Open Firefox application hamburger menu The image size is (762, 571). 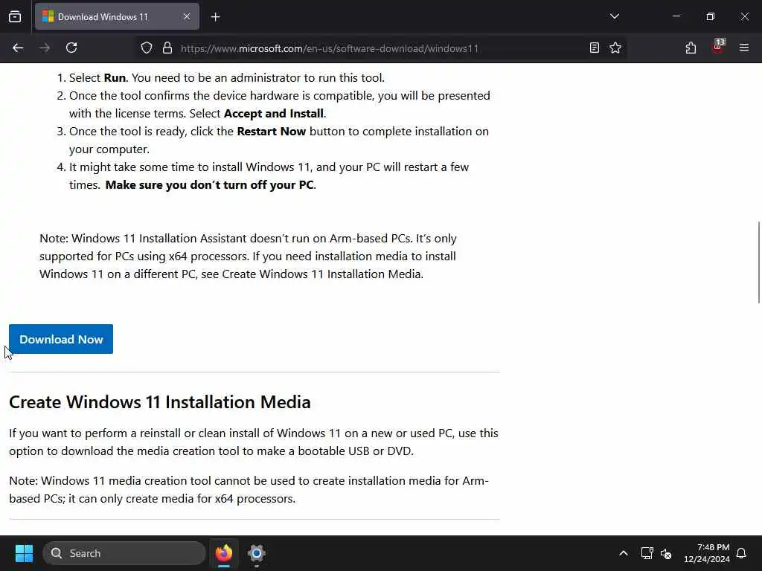pos(744,48)
